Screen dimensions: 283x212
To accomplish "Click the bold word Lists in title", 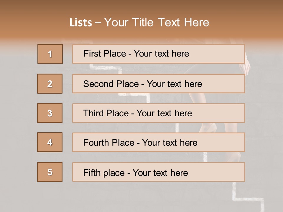I will point(81,23).
